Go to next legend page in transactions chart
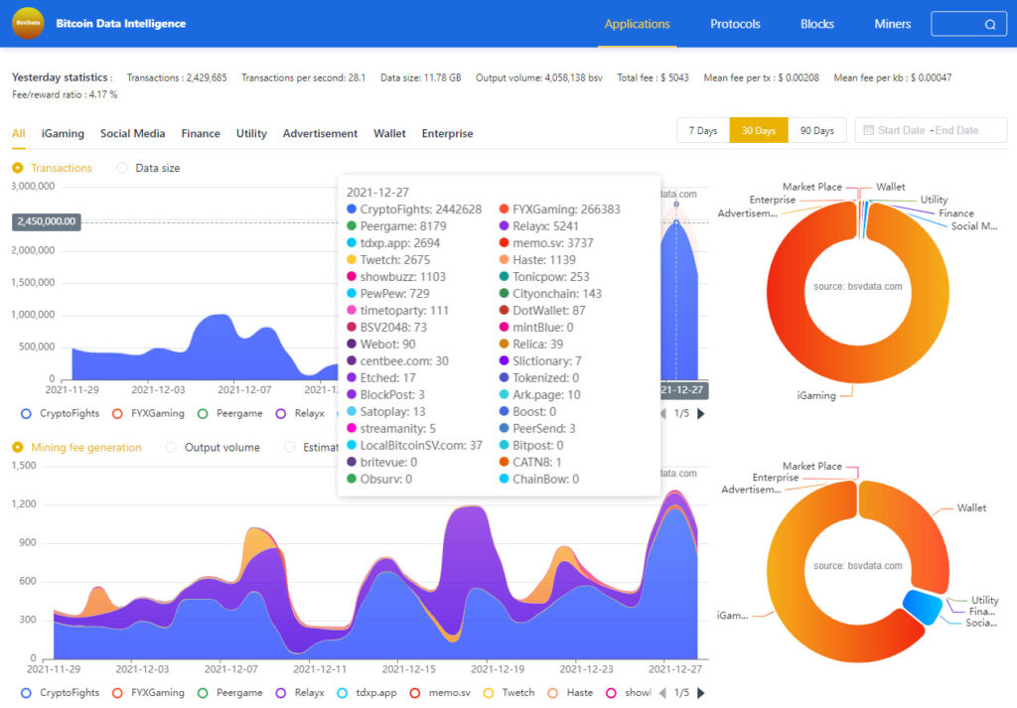Screen dimensions: 1017x708 pos(701,414)
